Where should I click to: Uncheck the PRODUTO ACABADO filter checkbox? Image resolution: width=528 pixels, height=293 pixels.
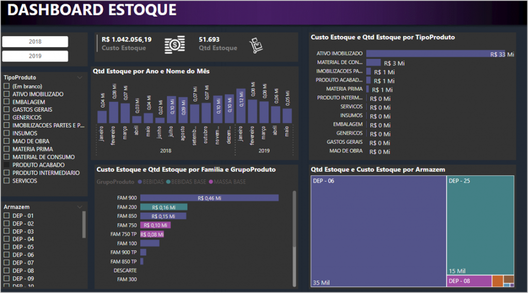coord(7,165)
